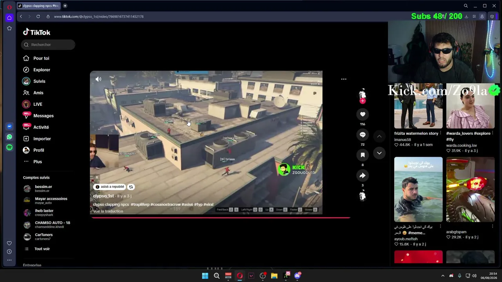The image size is (502, 282).
Task: Mute the TikTok video sound
Action: click(x=98, y=79)
